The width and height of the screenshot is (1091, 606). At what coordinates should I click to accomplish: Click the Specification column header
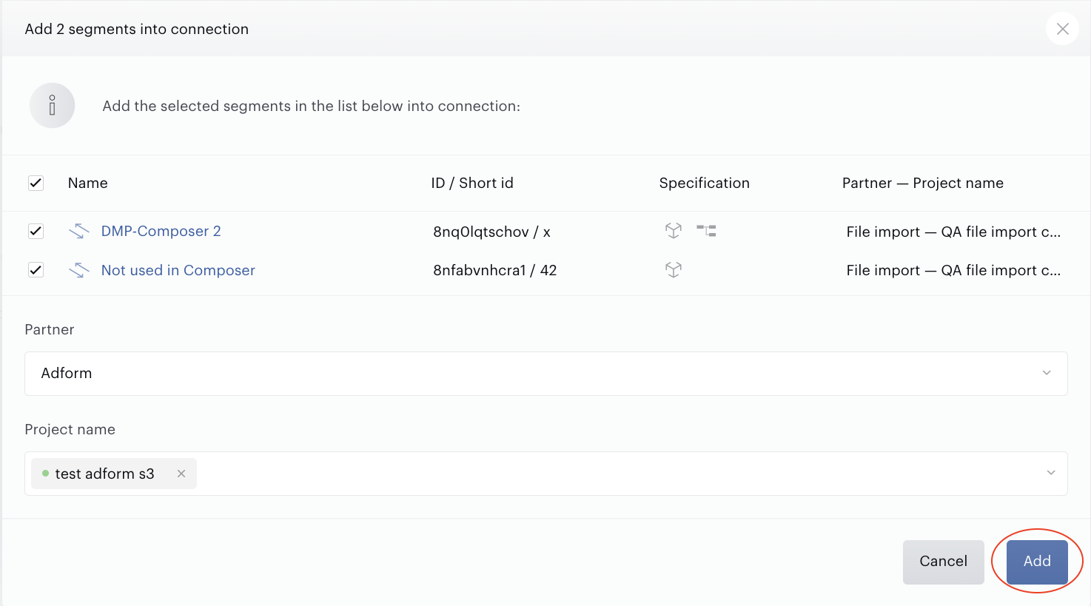(704, 183)
